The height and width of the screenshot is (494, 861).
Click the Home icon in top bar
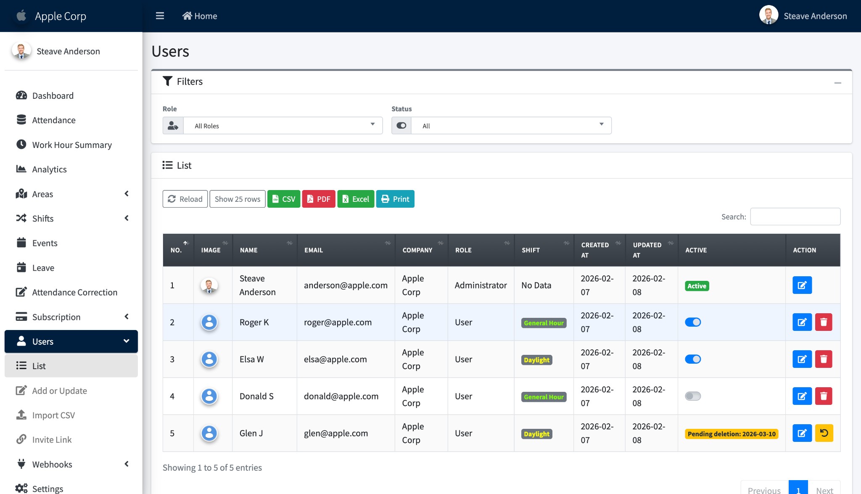(x=187, y=16)
